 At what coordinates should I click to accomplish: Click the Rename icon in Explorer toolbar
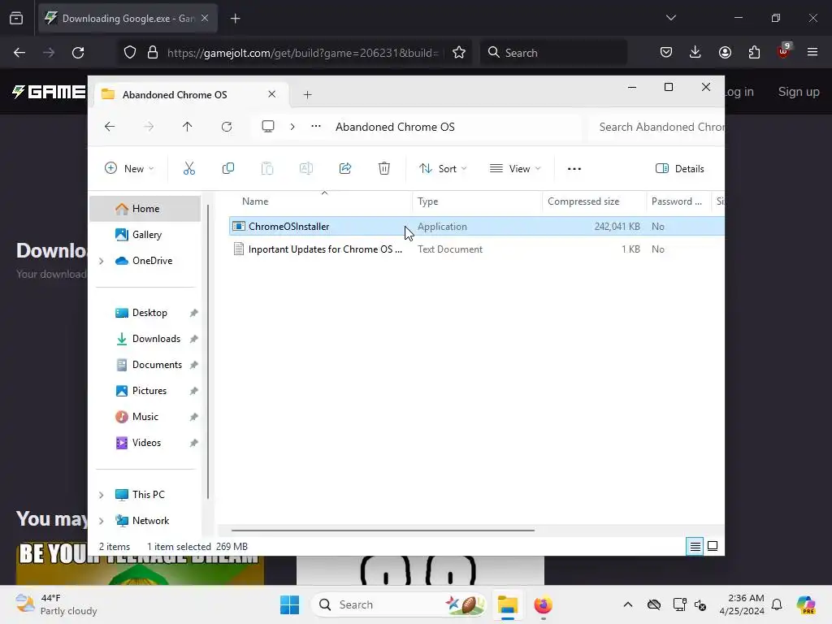pyautogui.click(x=306, y=169)
